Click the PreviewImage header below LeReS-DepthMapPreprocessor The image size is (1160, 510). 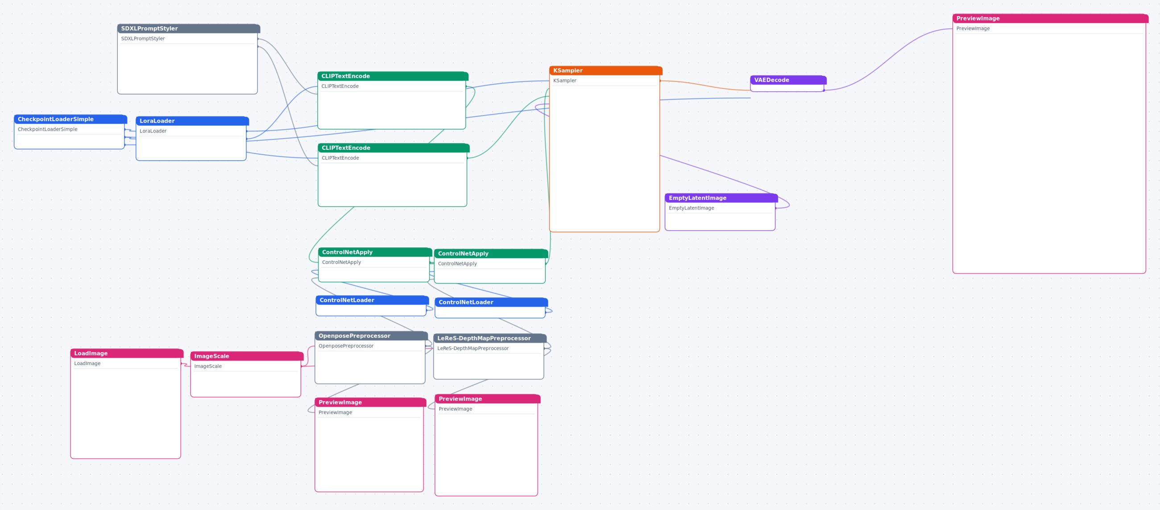coord(487,399)
